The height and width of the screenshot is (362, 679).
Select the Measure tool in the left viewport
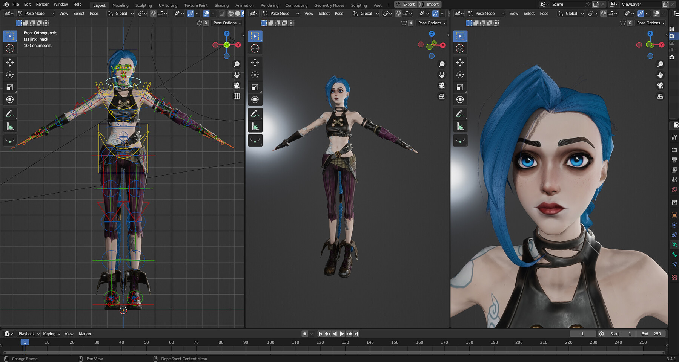(x=10, y=127)
